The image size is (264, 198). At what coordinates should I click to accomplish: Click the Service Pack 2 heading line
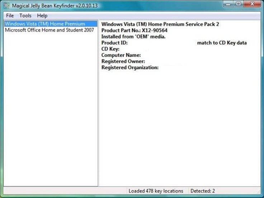pyautogui.click(x=160, y=24)
